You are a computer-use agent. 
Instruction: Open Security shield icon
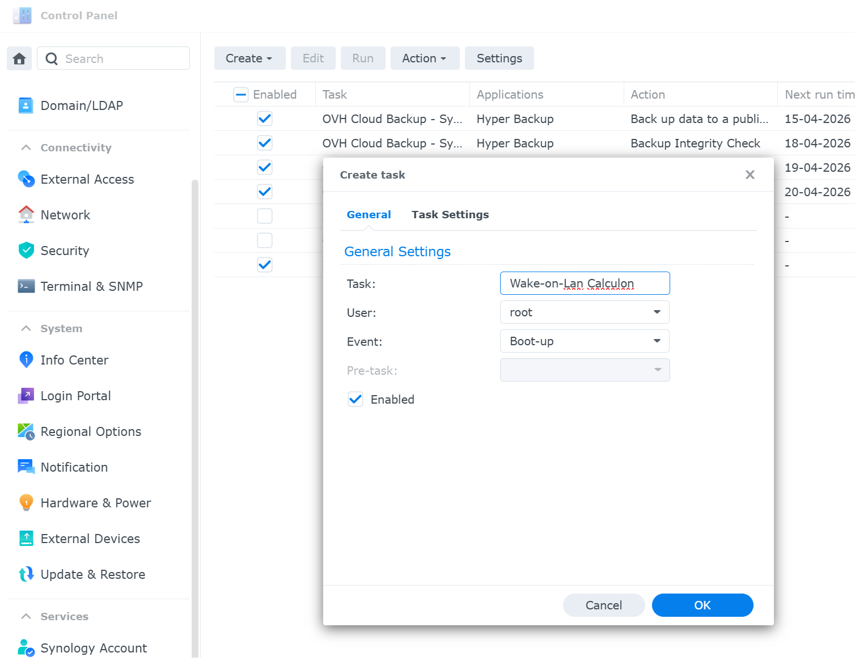pyautogui.click(x=26, y=251)
